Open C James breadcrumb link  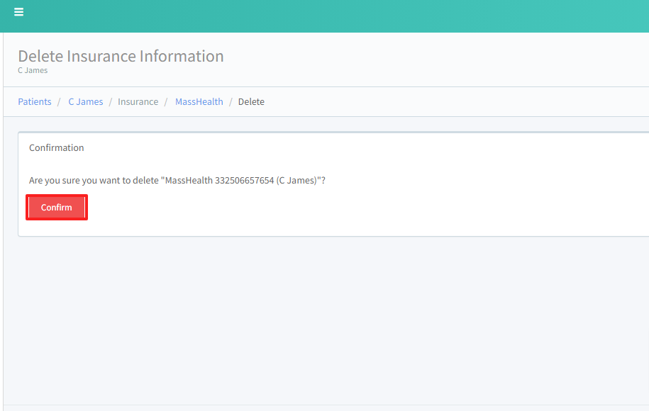pos(85,102)
